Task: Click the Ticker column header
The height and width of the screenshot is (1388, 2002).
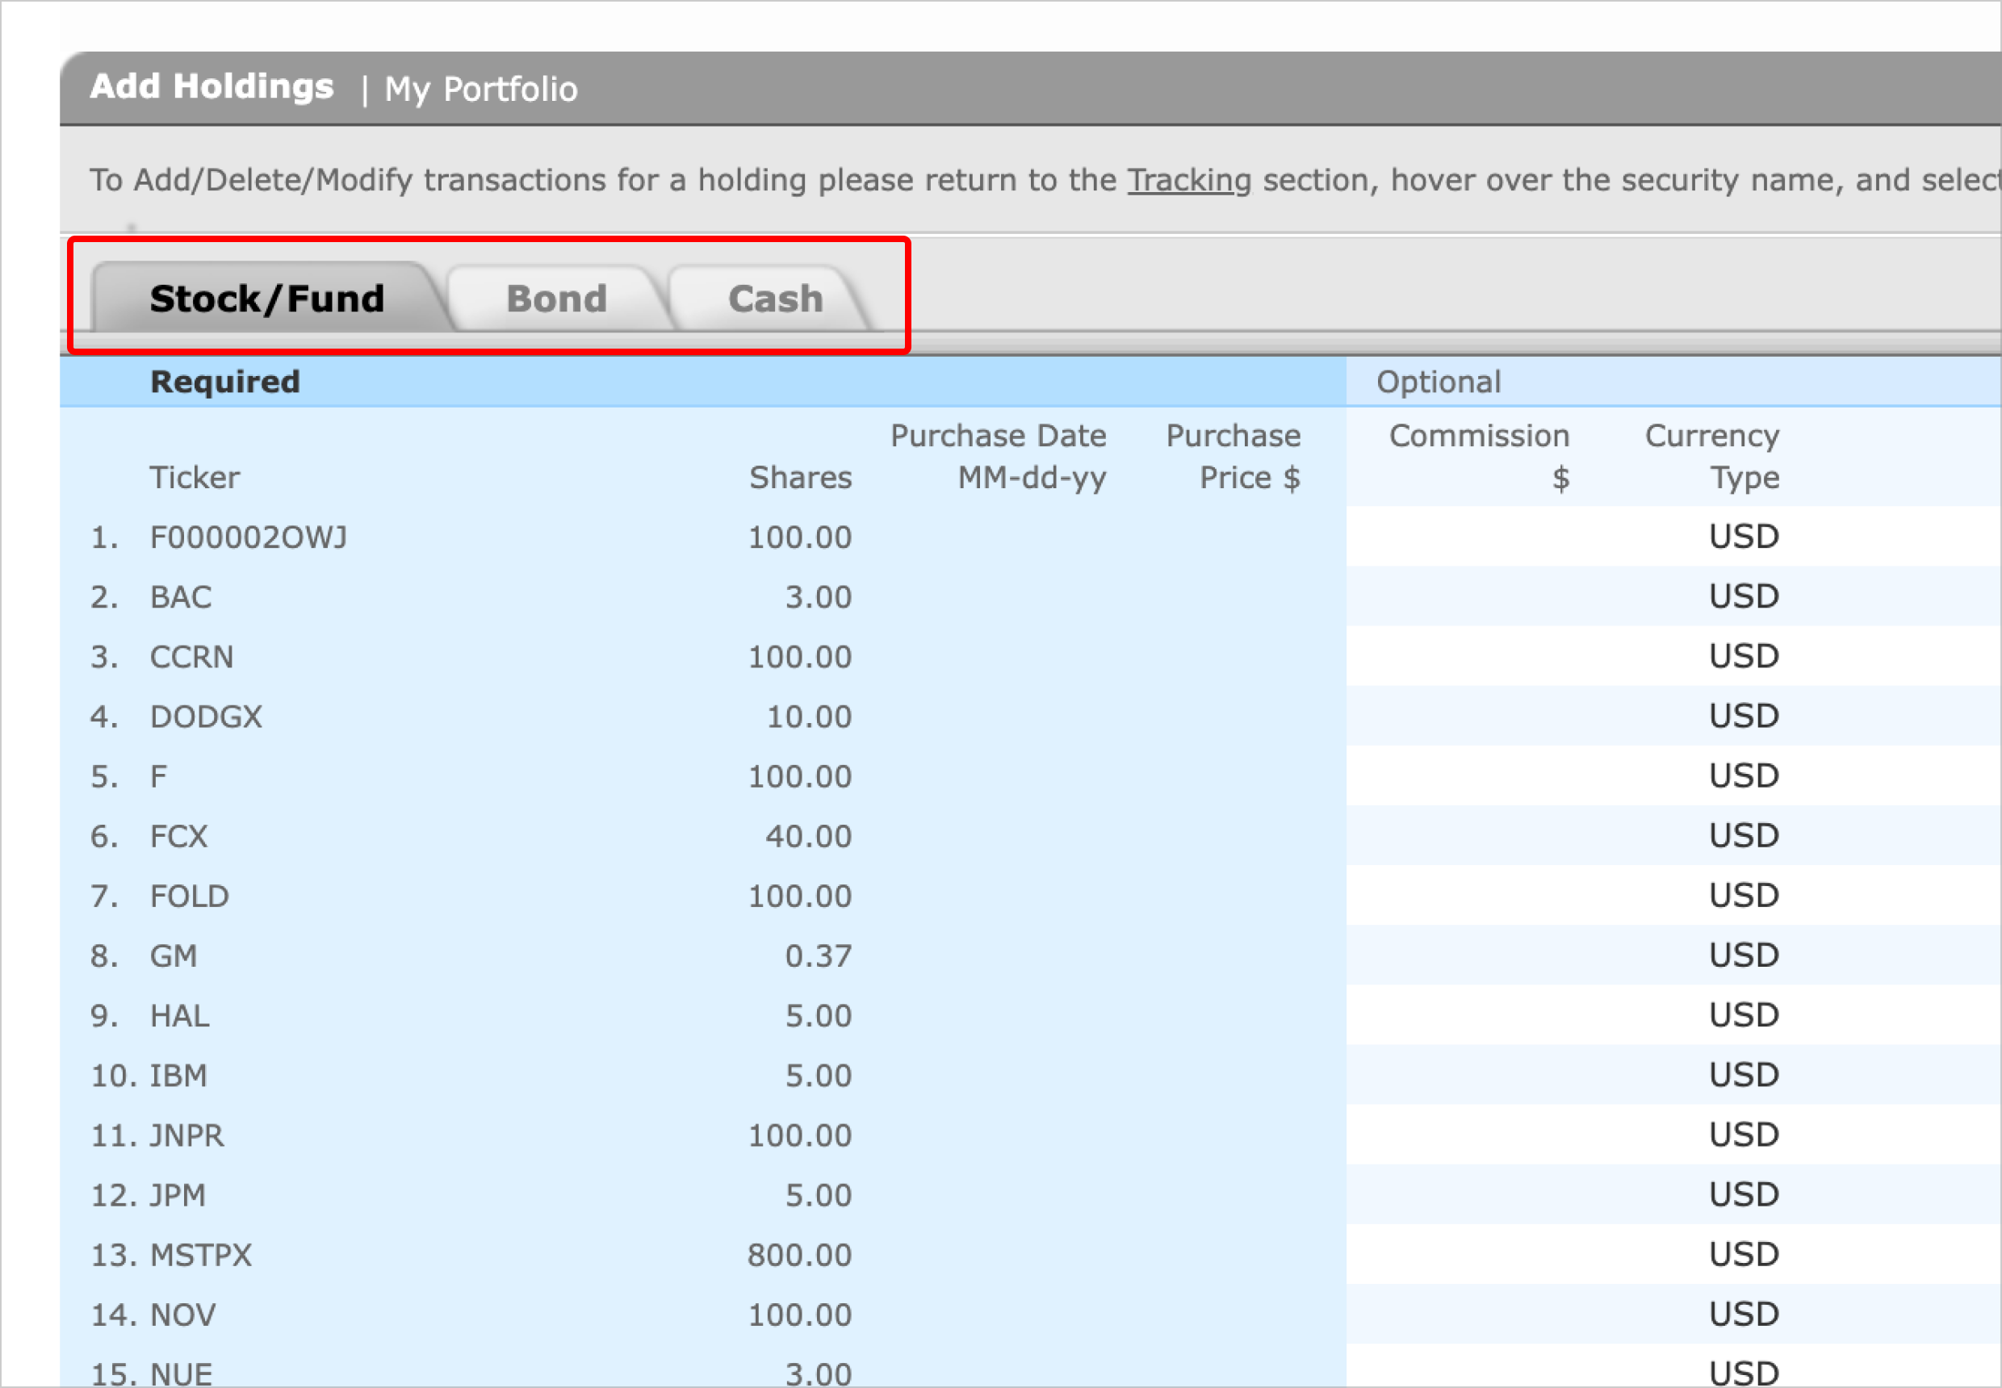Action: (x=194, y=478)
